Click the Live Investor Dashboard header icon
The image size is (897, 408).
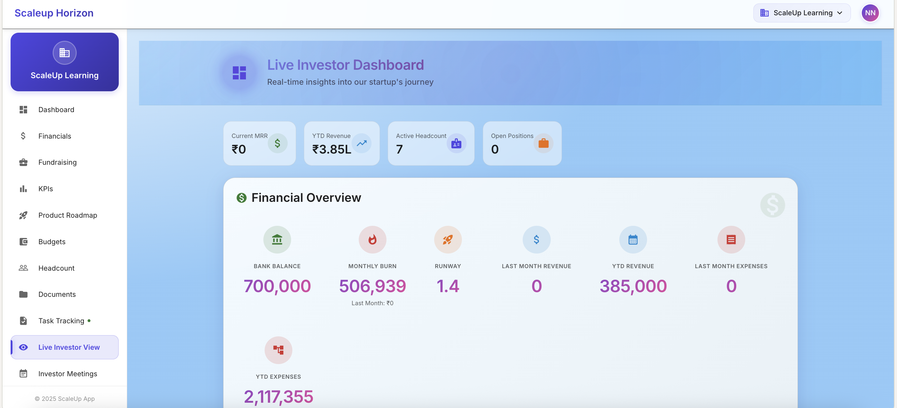pyautogui.click(x=239, y=73)
